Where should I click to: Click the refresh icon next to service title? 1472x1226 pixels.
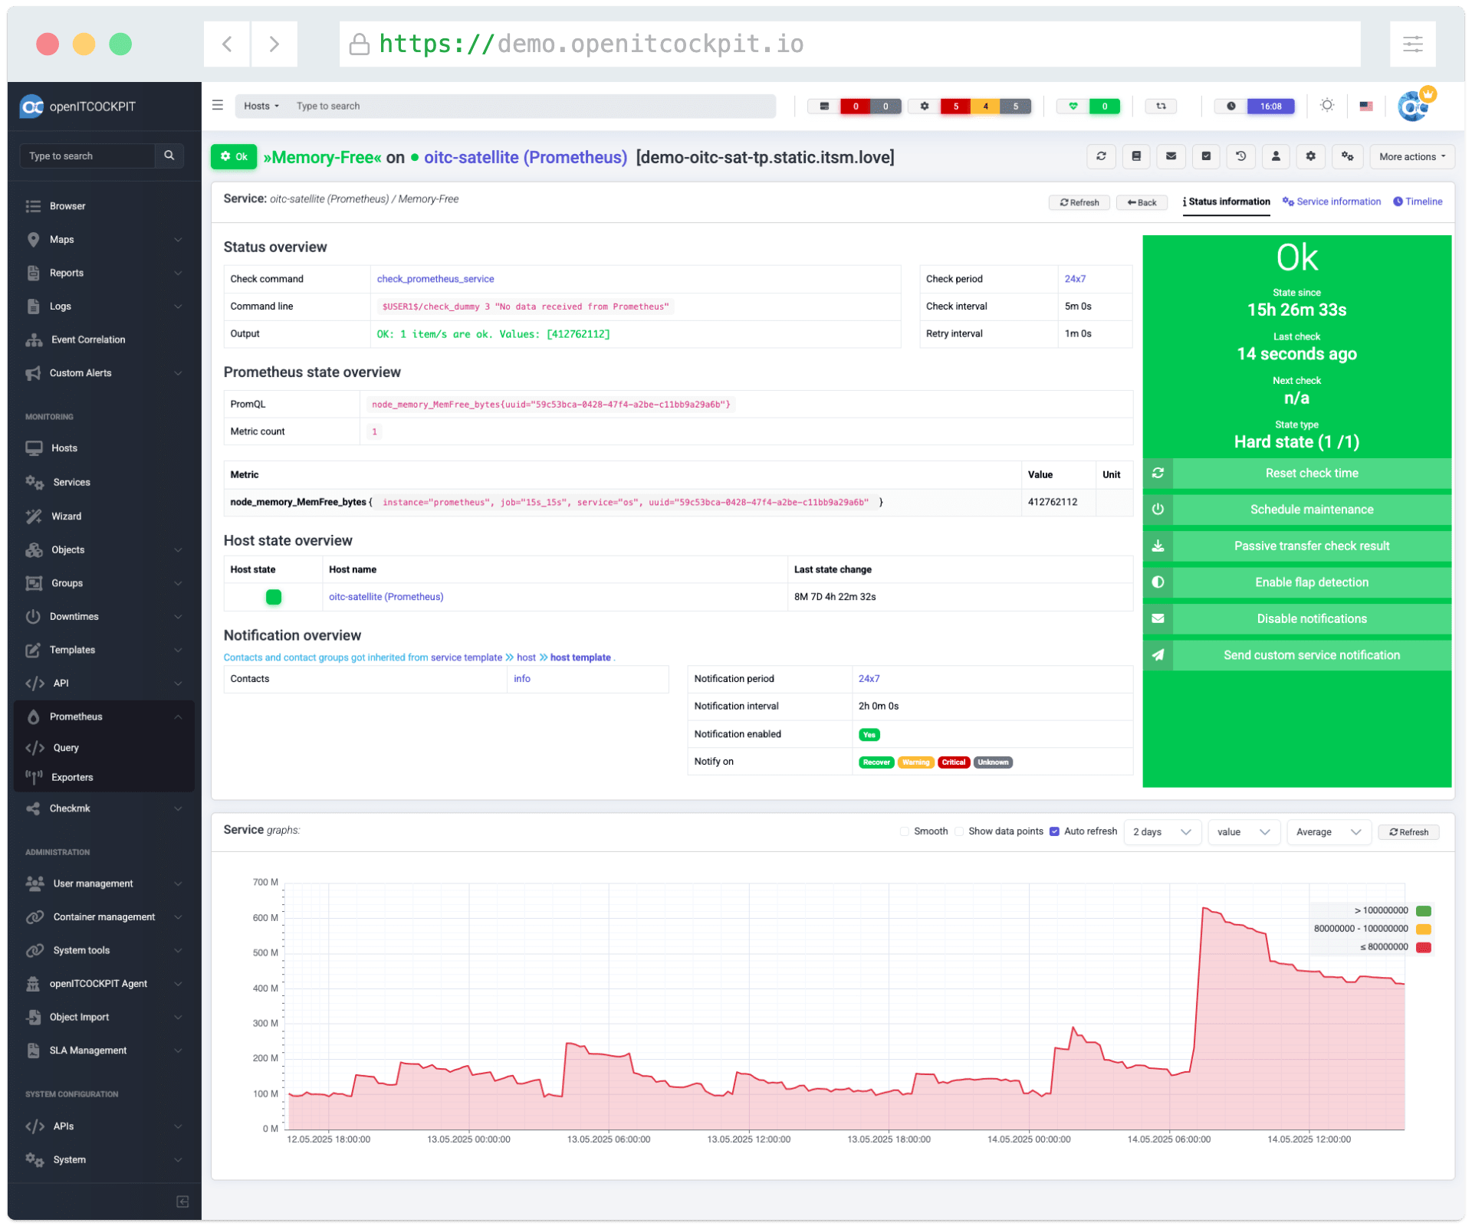[x=1101, y=156]
